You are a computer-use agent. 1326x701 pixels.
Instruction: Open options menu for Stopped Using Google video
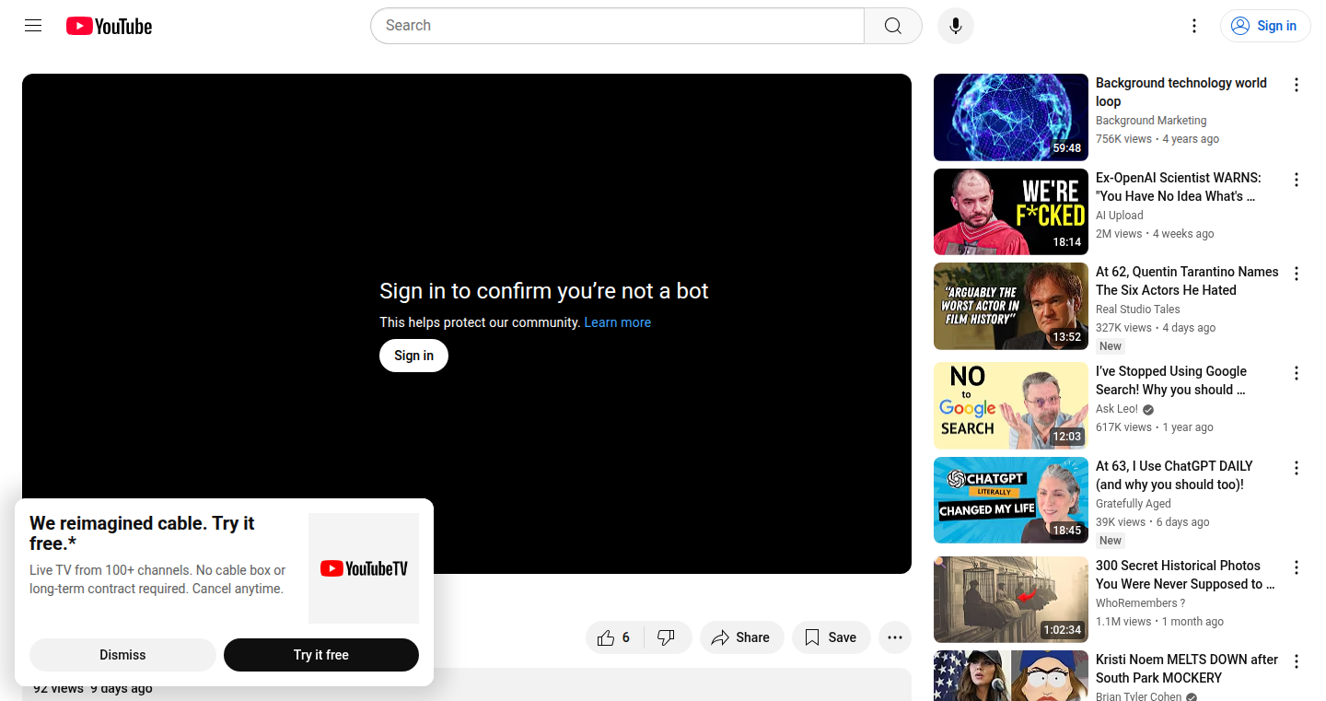[x=1297, y=373]
